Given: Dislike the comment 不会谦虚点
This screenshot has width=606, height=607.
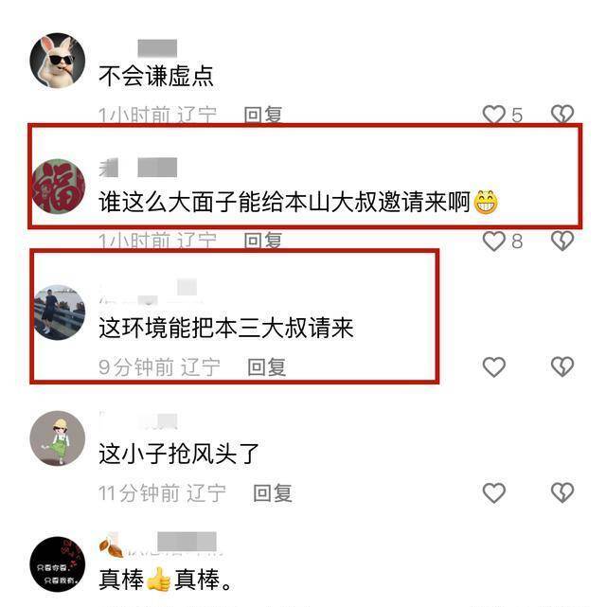Looking at the screenshot, I should point(561,115).
